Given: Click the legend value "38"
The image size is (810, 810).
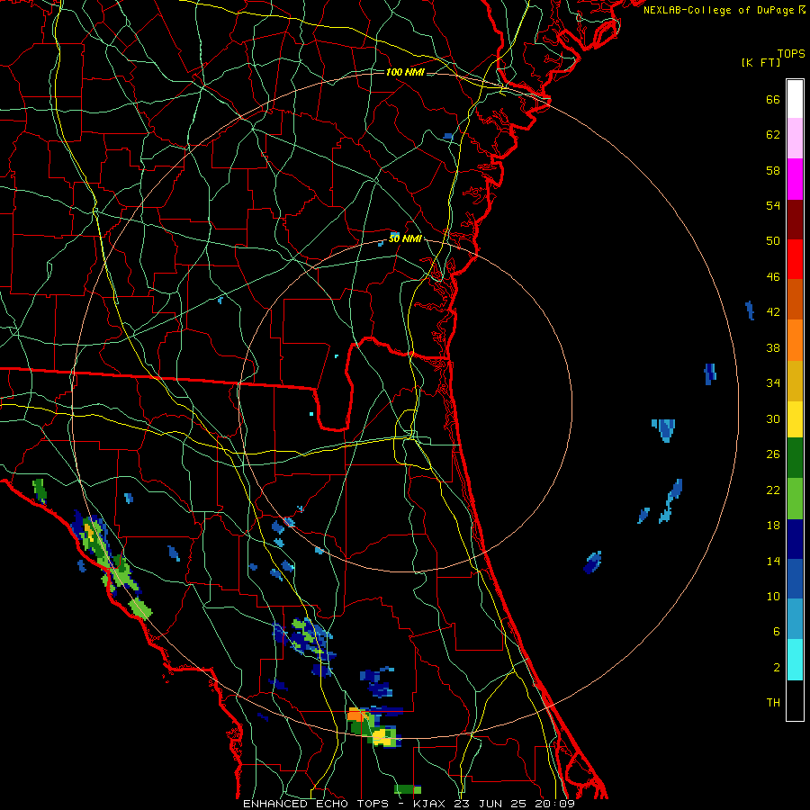Looking at the screenshot, I should tap(773, 348).
